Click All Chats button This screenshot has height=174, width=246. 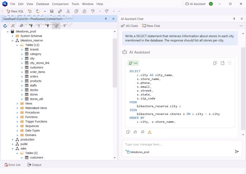pos(129,26)
